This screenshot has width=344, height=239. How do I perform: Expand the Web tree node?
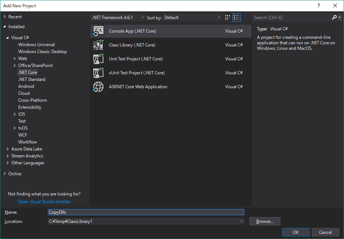point(15,59)
